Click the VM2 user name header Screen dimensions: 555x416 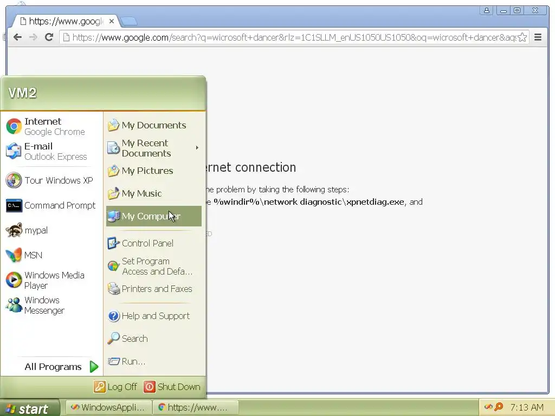[x=22, y=93]
